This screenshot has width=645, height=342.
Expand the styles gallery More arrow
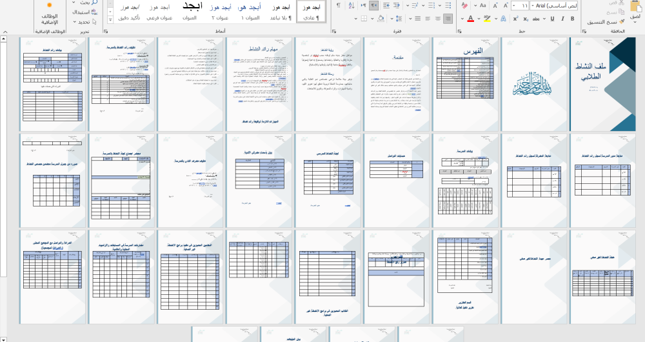110,19
